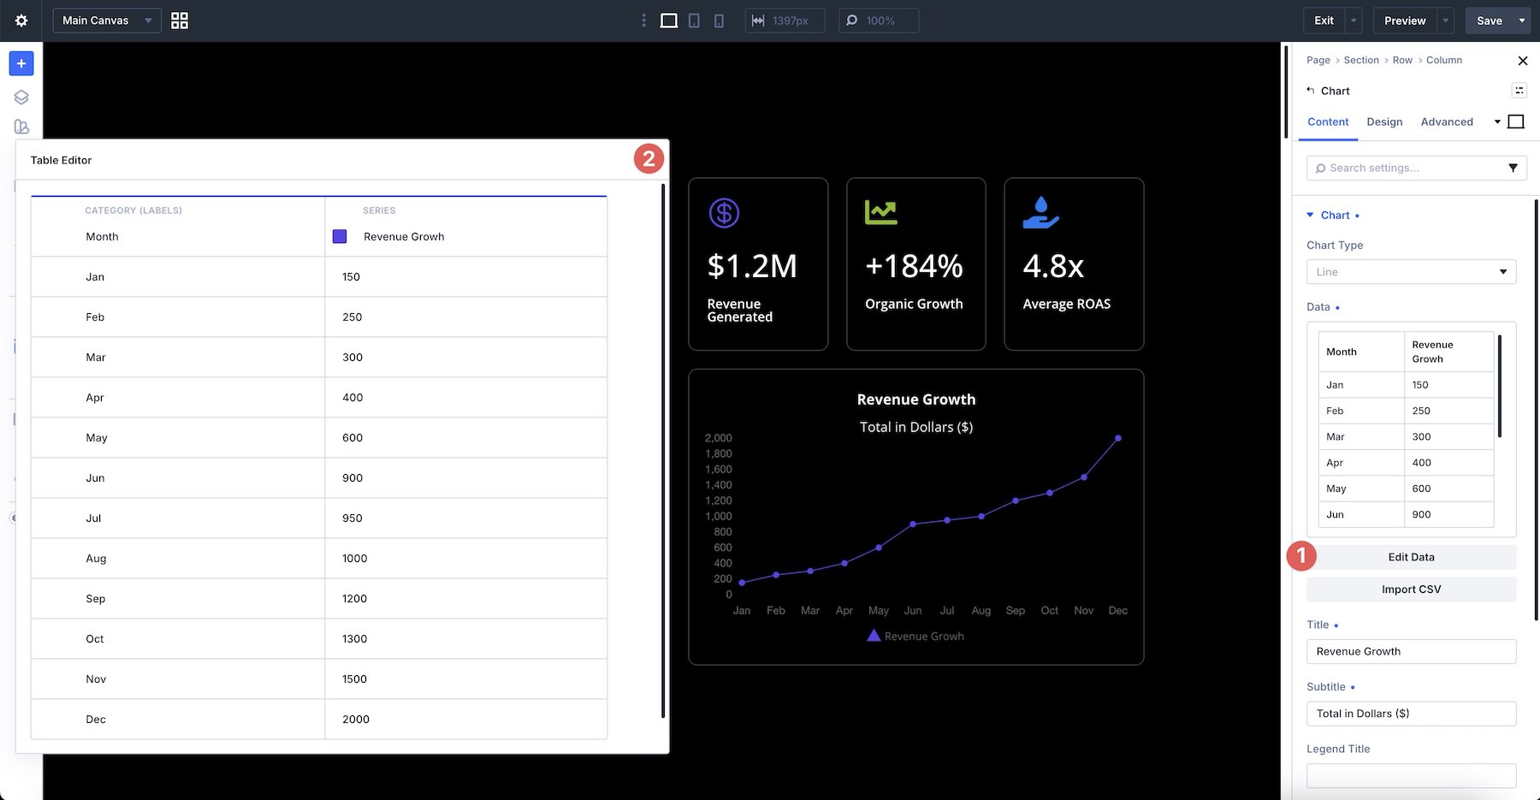Click the Section breadcrumb link

1361,60
